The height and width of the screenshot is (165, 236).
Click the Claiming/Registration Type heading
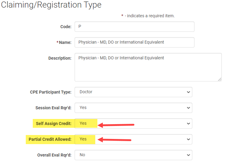(x=51, y=5)
